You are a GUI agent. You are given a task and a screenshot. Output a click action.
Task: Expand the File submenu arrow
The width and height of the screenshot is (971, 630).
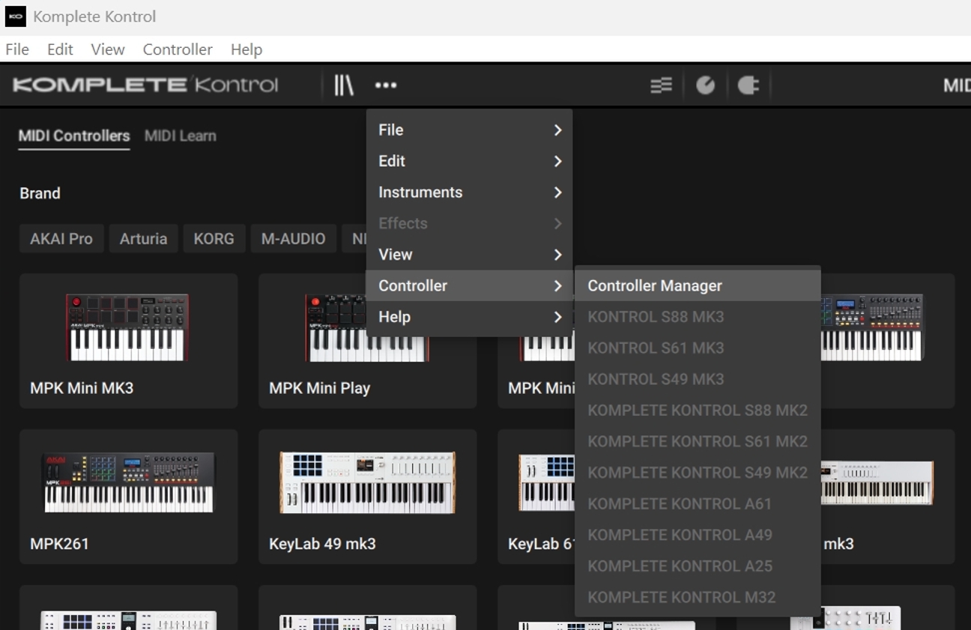pyautogui.click(x=557, y=130)
